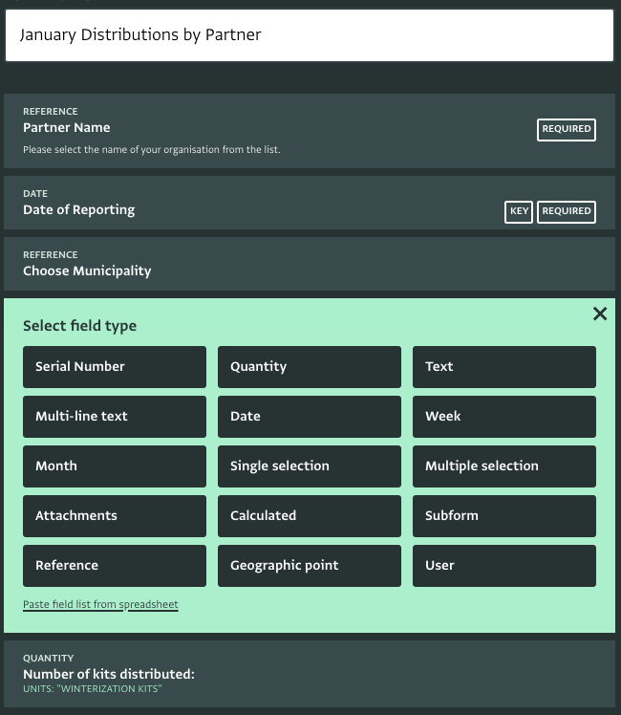Close the Select field type panel

point(600,314)
